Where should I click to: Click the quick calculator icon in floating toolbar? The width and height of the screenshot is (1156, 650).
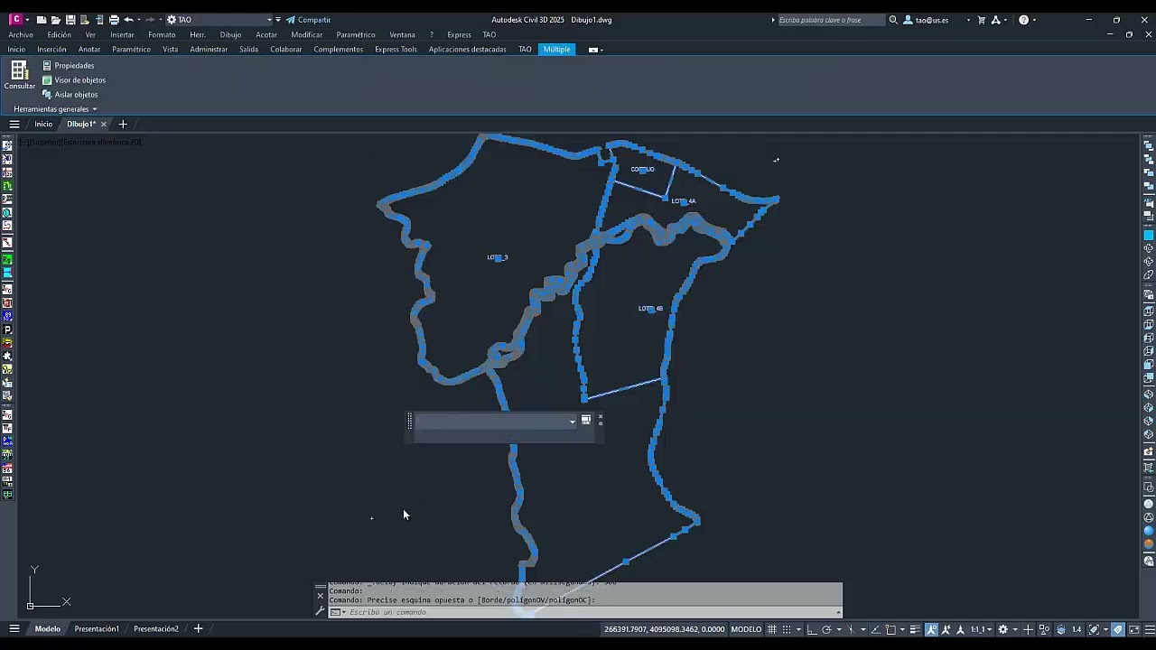tap(586, 421)
